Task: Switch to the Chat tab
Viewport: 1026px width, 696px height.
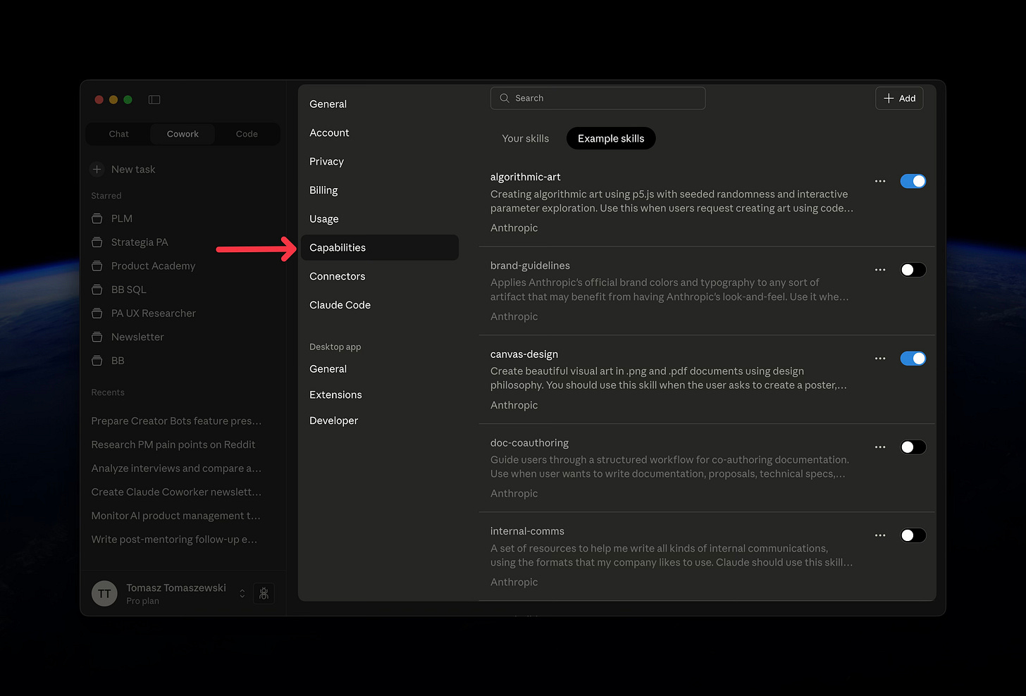Action: [118, 134]
